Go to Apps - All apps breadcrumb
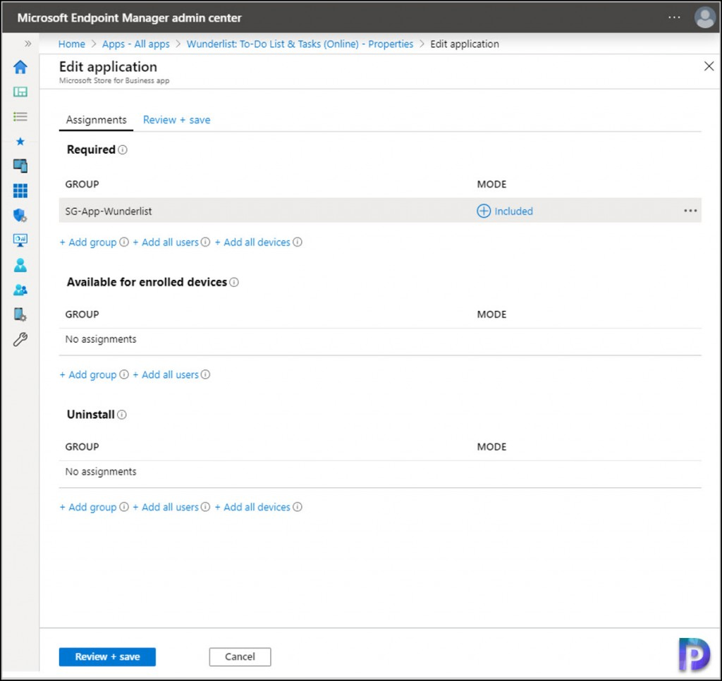722x681 pixels. 136,44
